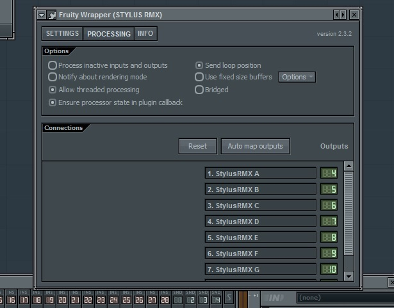
Task: Close the Fruity Wrapper window
Action: [354, 15]
